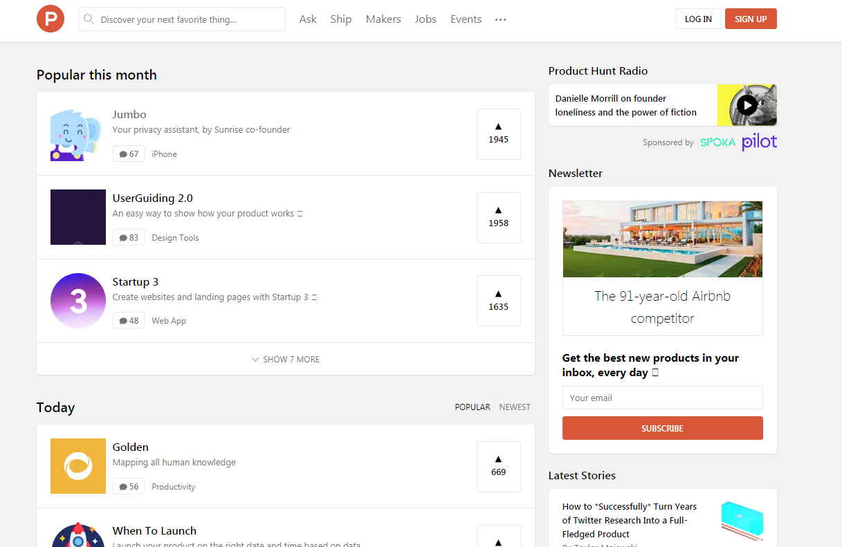The image size is (842, 547).
Task: View the 48 comments on Startup 3
Action: (x=129, y=321)
